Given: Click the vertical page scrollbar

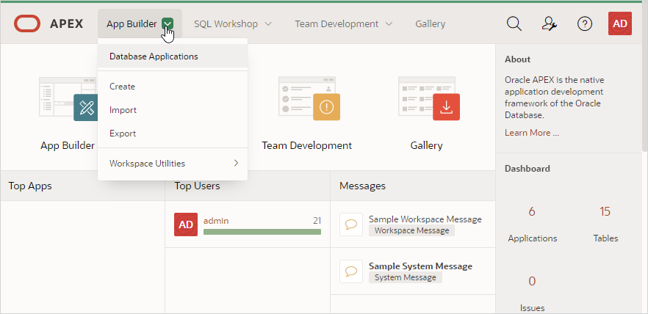Looking at the screenshot, I should click(x=645, y=78).
